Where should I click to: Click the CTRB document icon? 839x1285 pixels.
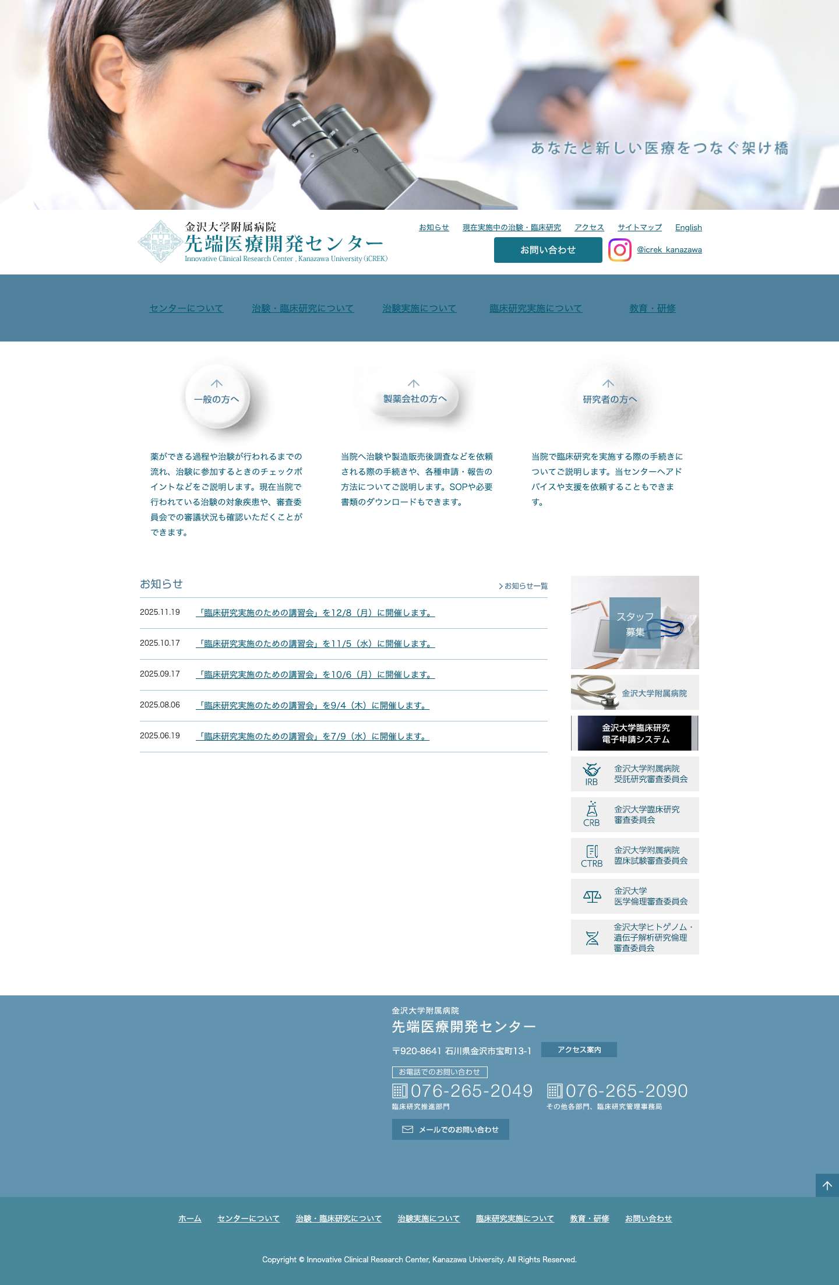pyautogui.click(x=592, y=851)
